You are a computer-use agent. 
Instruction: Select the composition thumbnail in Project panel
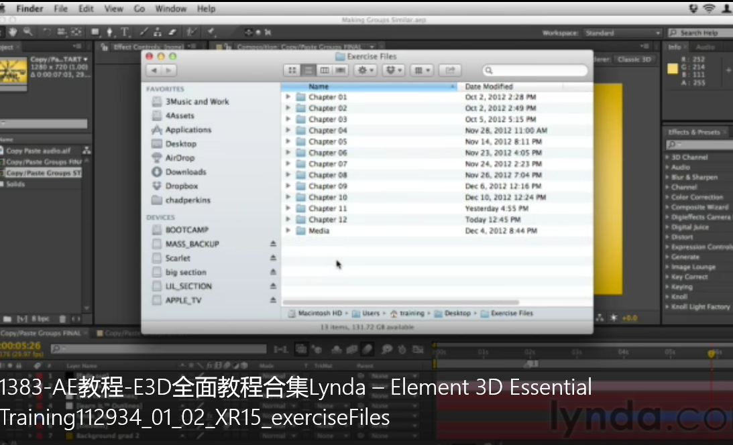(x=13, y=71)
